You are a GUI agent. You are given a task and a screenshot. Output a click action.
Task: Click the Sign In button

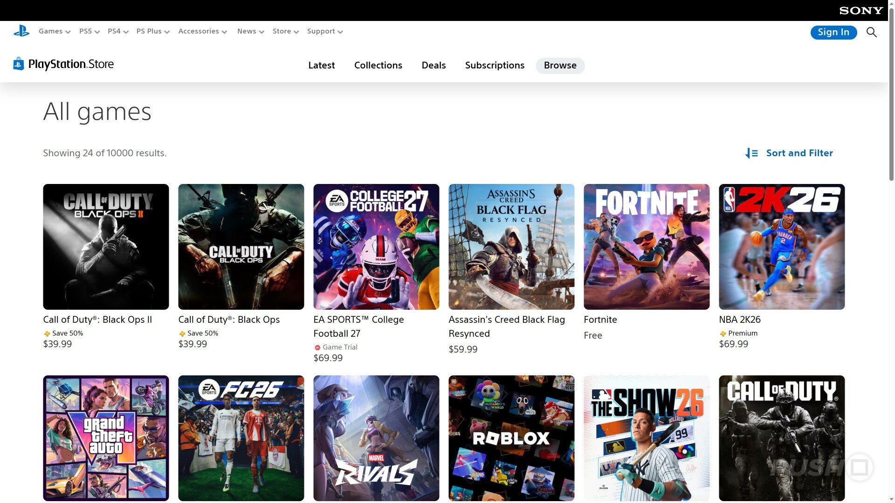(x=833, y=32)
